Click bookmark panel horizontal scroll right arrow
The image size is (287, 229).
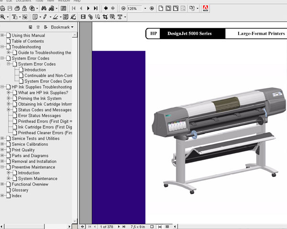(x=69, y=227)
